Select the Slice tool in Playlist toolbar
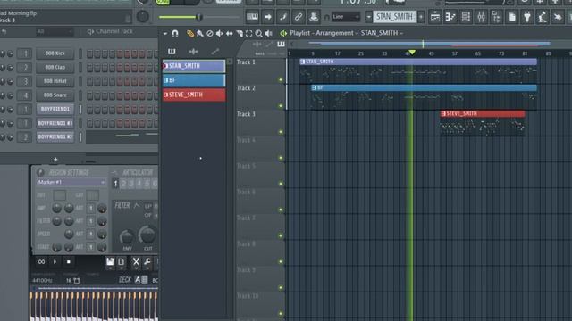The width and height of the screenshot is (572, 321). [x=240, y=34]
